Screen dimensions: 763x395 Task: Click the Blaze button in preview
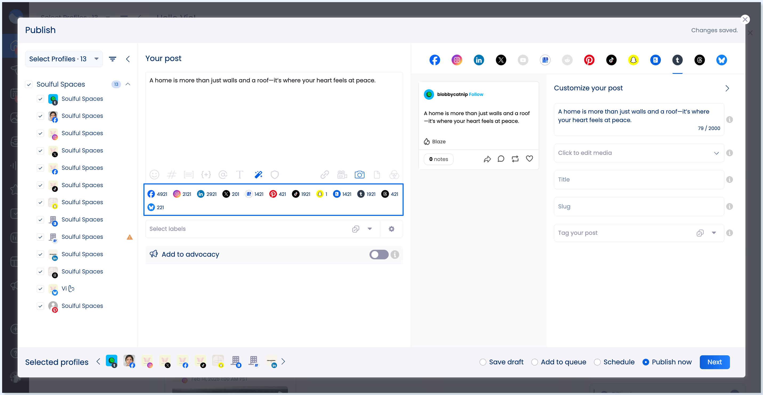435,142
